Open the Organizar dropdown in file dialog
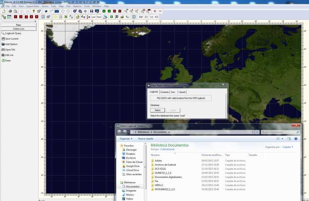Image resolution: width=309 pixels, height=201 pixels. tap(126, 139)
